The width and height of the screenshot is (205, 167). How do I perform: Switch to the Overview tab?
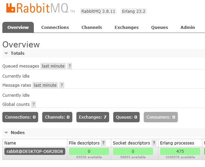tap(18, 27)
